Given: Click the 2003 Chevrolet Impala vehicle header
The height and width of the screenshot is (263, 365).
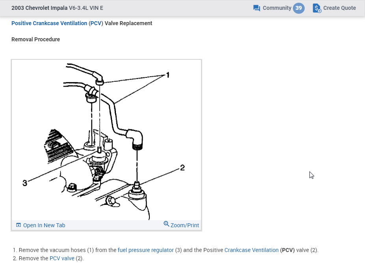Looking at the screenshot, I should coord(57,8).
